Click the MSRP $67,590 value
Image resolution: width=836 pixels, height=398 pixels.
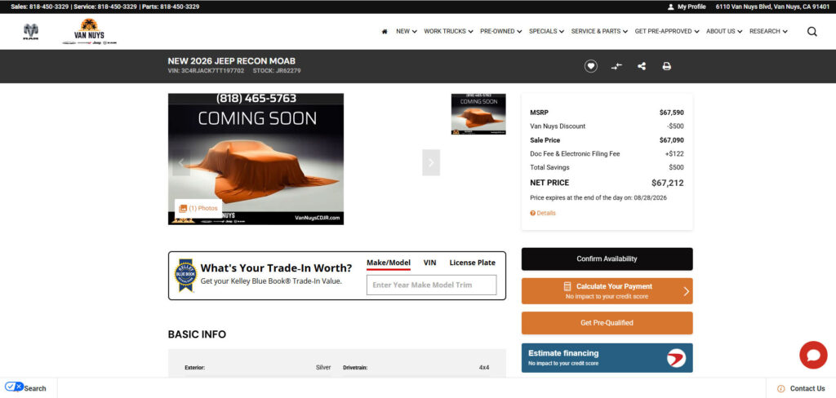[x=671, y=113]
